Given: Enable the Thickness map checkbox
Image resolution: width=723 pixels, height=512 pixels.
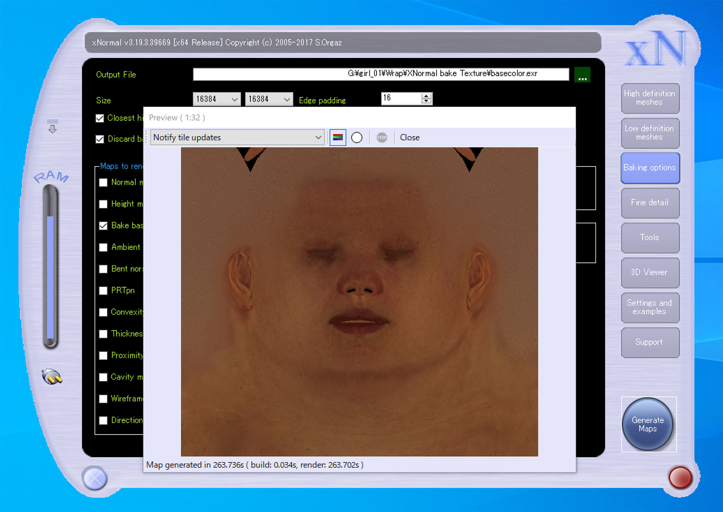Looking at the screenshot, I should 103,334.
